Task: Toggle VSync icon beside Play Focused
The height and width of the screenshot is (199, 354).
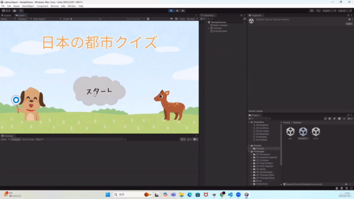Action: coord(148,19)
